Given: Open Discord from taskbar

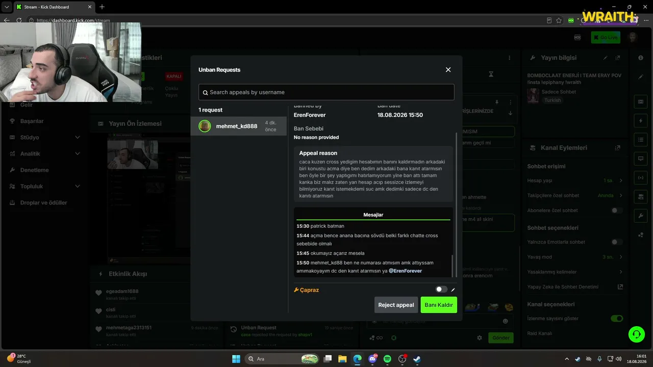Looking at the screenshot, I should tap(372, 359).
